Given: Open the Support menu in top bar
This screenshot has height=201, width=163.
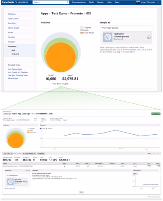Looking at the screenshot, I should 100,2.
